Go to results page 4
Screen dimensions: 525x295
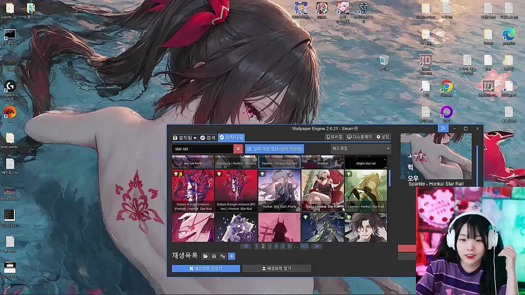276,246
